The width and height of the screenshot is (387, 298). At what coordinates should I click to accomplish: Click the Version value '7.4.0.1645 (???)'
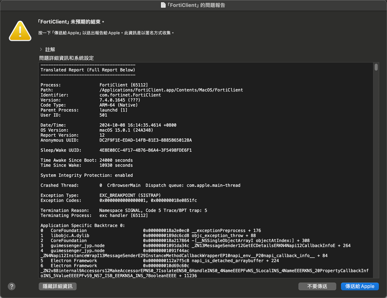pos(120,100)
